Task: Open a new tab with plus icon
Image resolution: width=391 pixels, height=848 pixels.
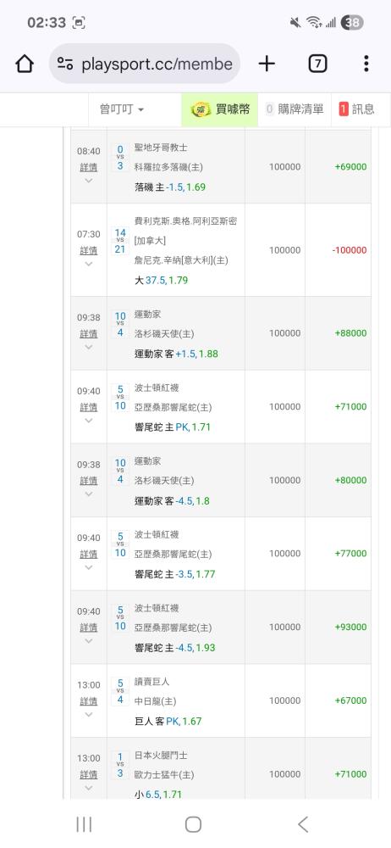Action: point(267,64)
